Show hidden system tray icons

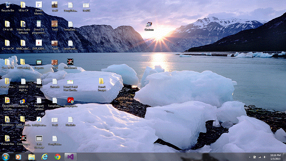coord(249,157)
